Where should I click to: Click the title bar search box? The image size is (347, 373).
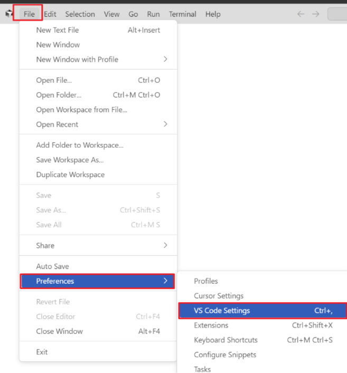(x=337, y=14)
